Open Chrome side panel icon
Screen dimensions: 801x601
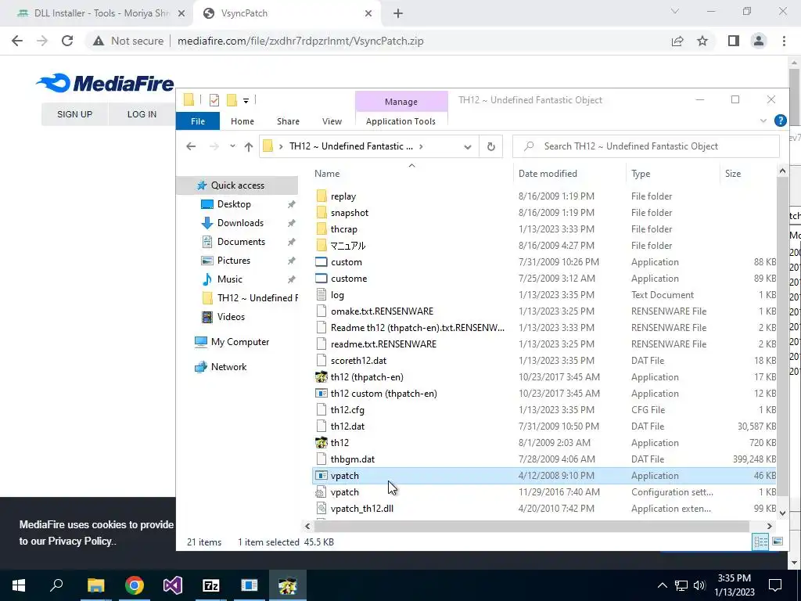tap(734, 41)
